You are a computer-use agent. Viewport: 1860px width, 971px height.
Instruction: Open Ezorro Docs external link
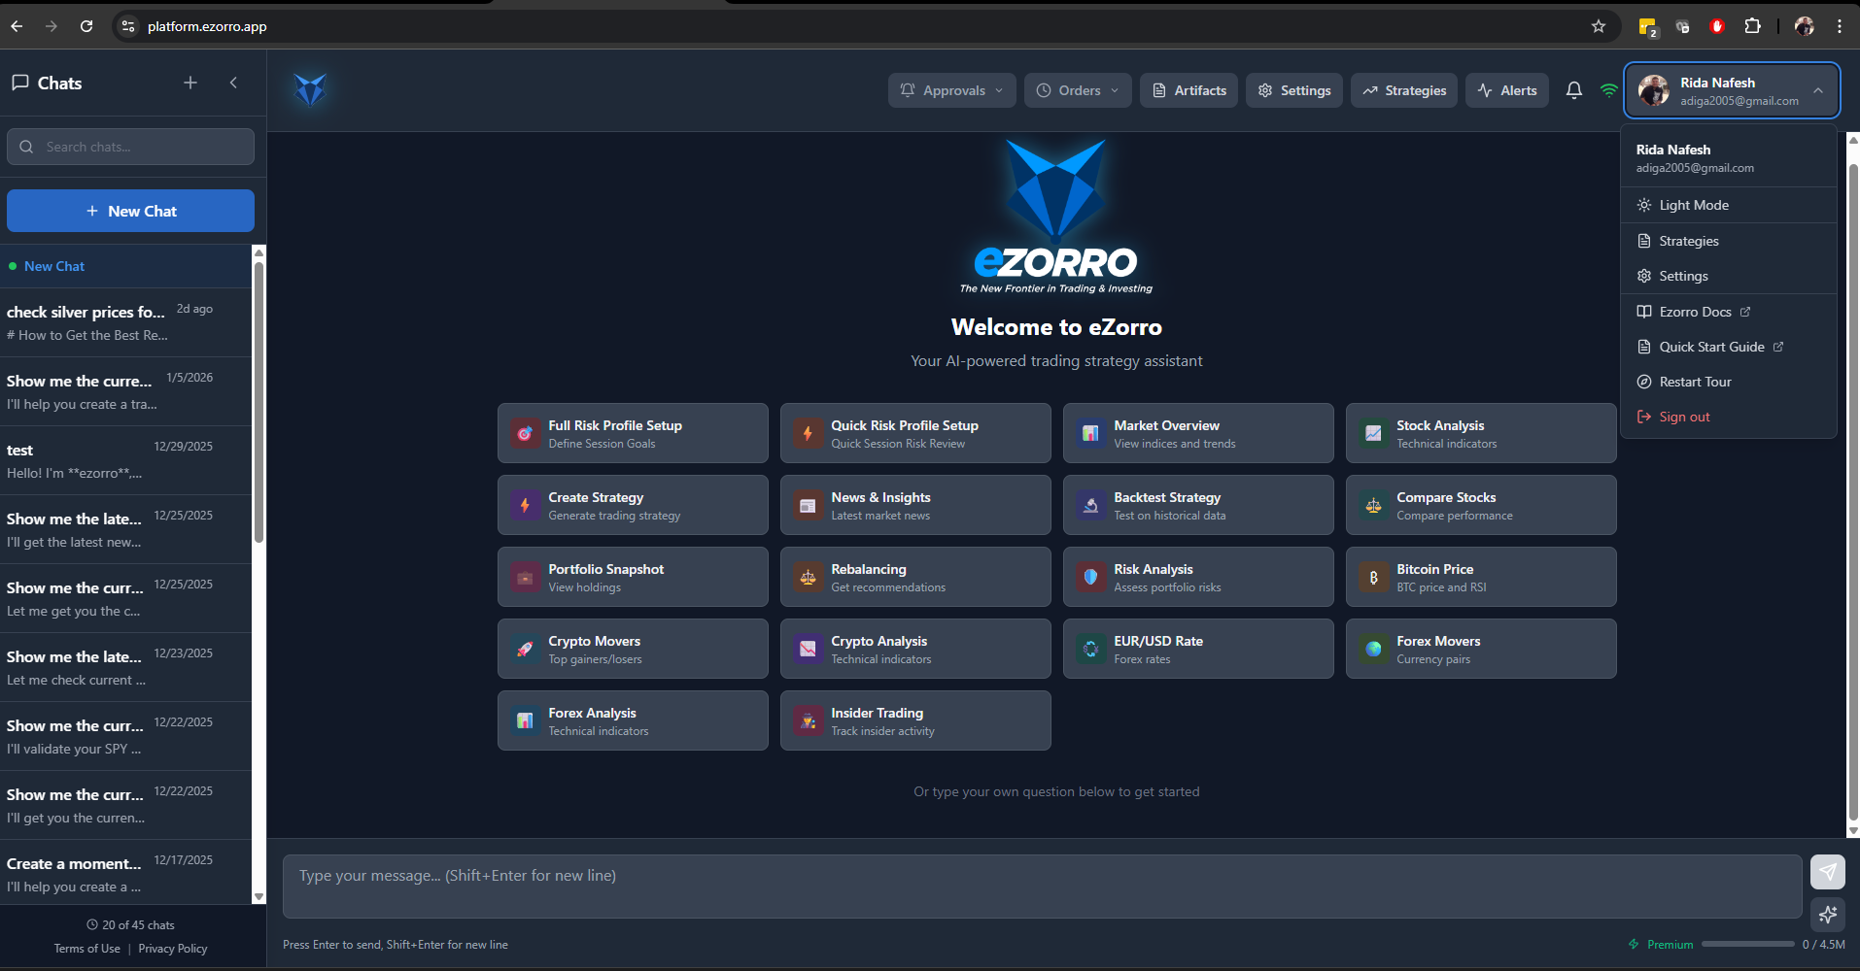pos(1729,312)
